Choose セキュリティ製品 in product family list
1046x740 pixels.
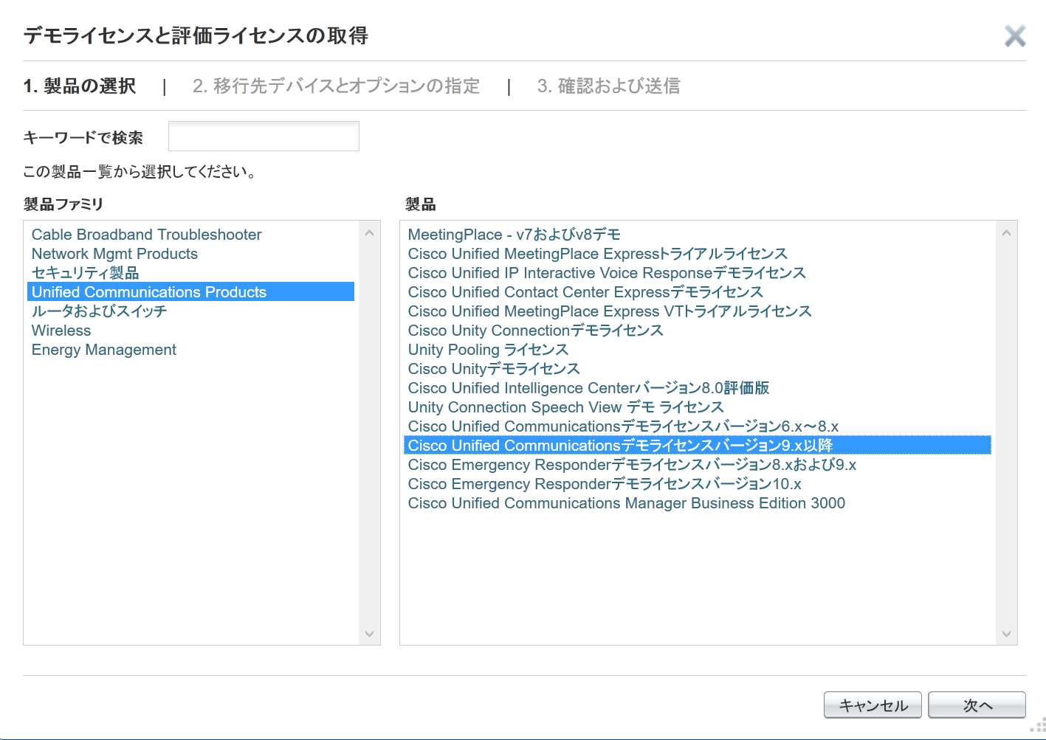coord(85,273)
